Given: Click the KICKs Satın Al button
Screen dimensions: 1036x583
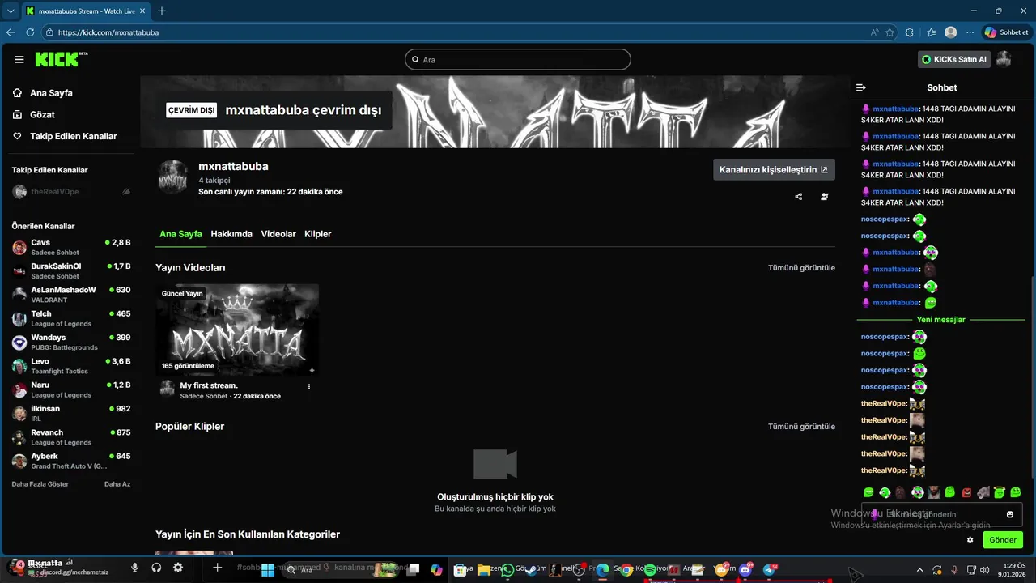Looking at the screenshot, I should click(954, 59).
